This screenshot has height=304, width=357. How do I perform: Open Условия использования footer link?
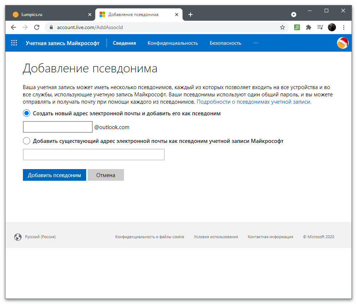coord(216,237)
